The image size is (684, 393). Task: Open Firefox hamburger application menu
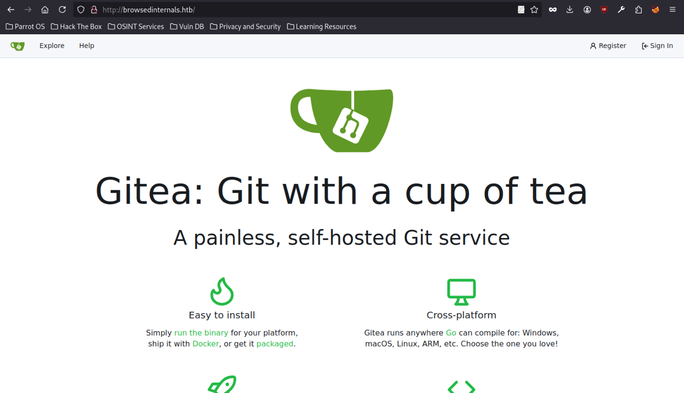tap(673, 9)
